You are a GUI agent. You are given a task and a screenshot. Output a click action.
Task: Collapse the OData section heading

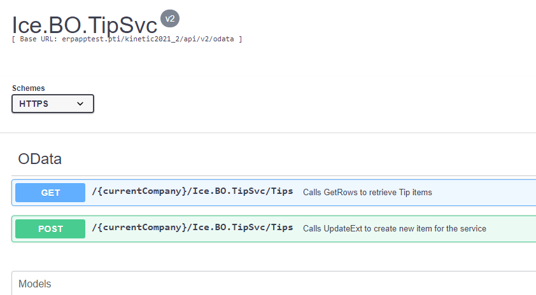[39, 159]
